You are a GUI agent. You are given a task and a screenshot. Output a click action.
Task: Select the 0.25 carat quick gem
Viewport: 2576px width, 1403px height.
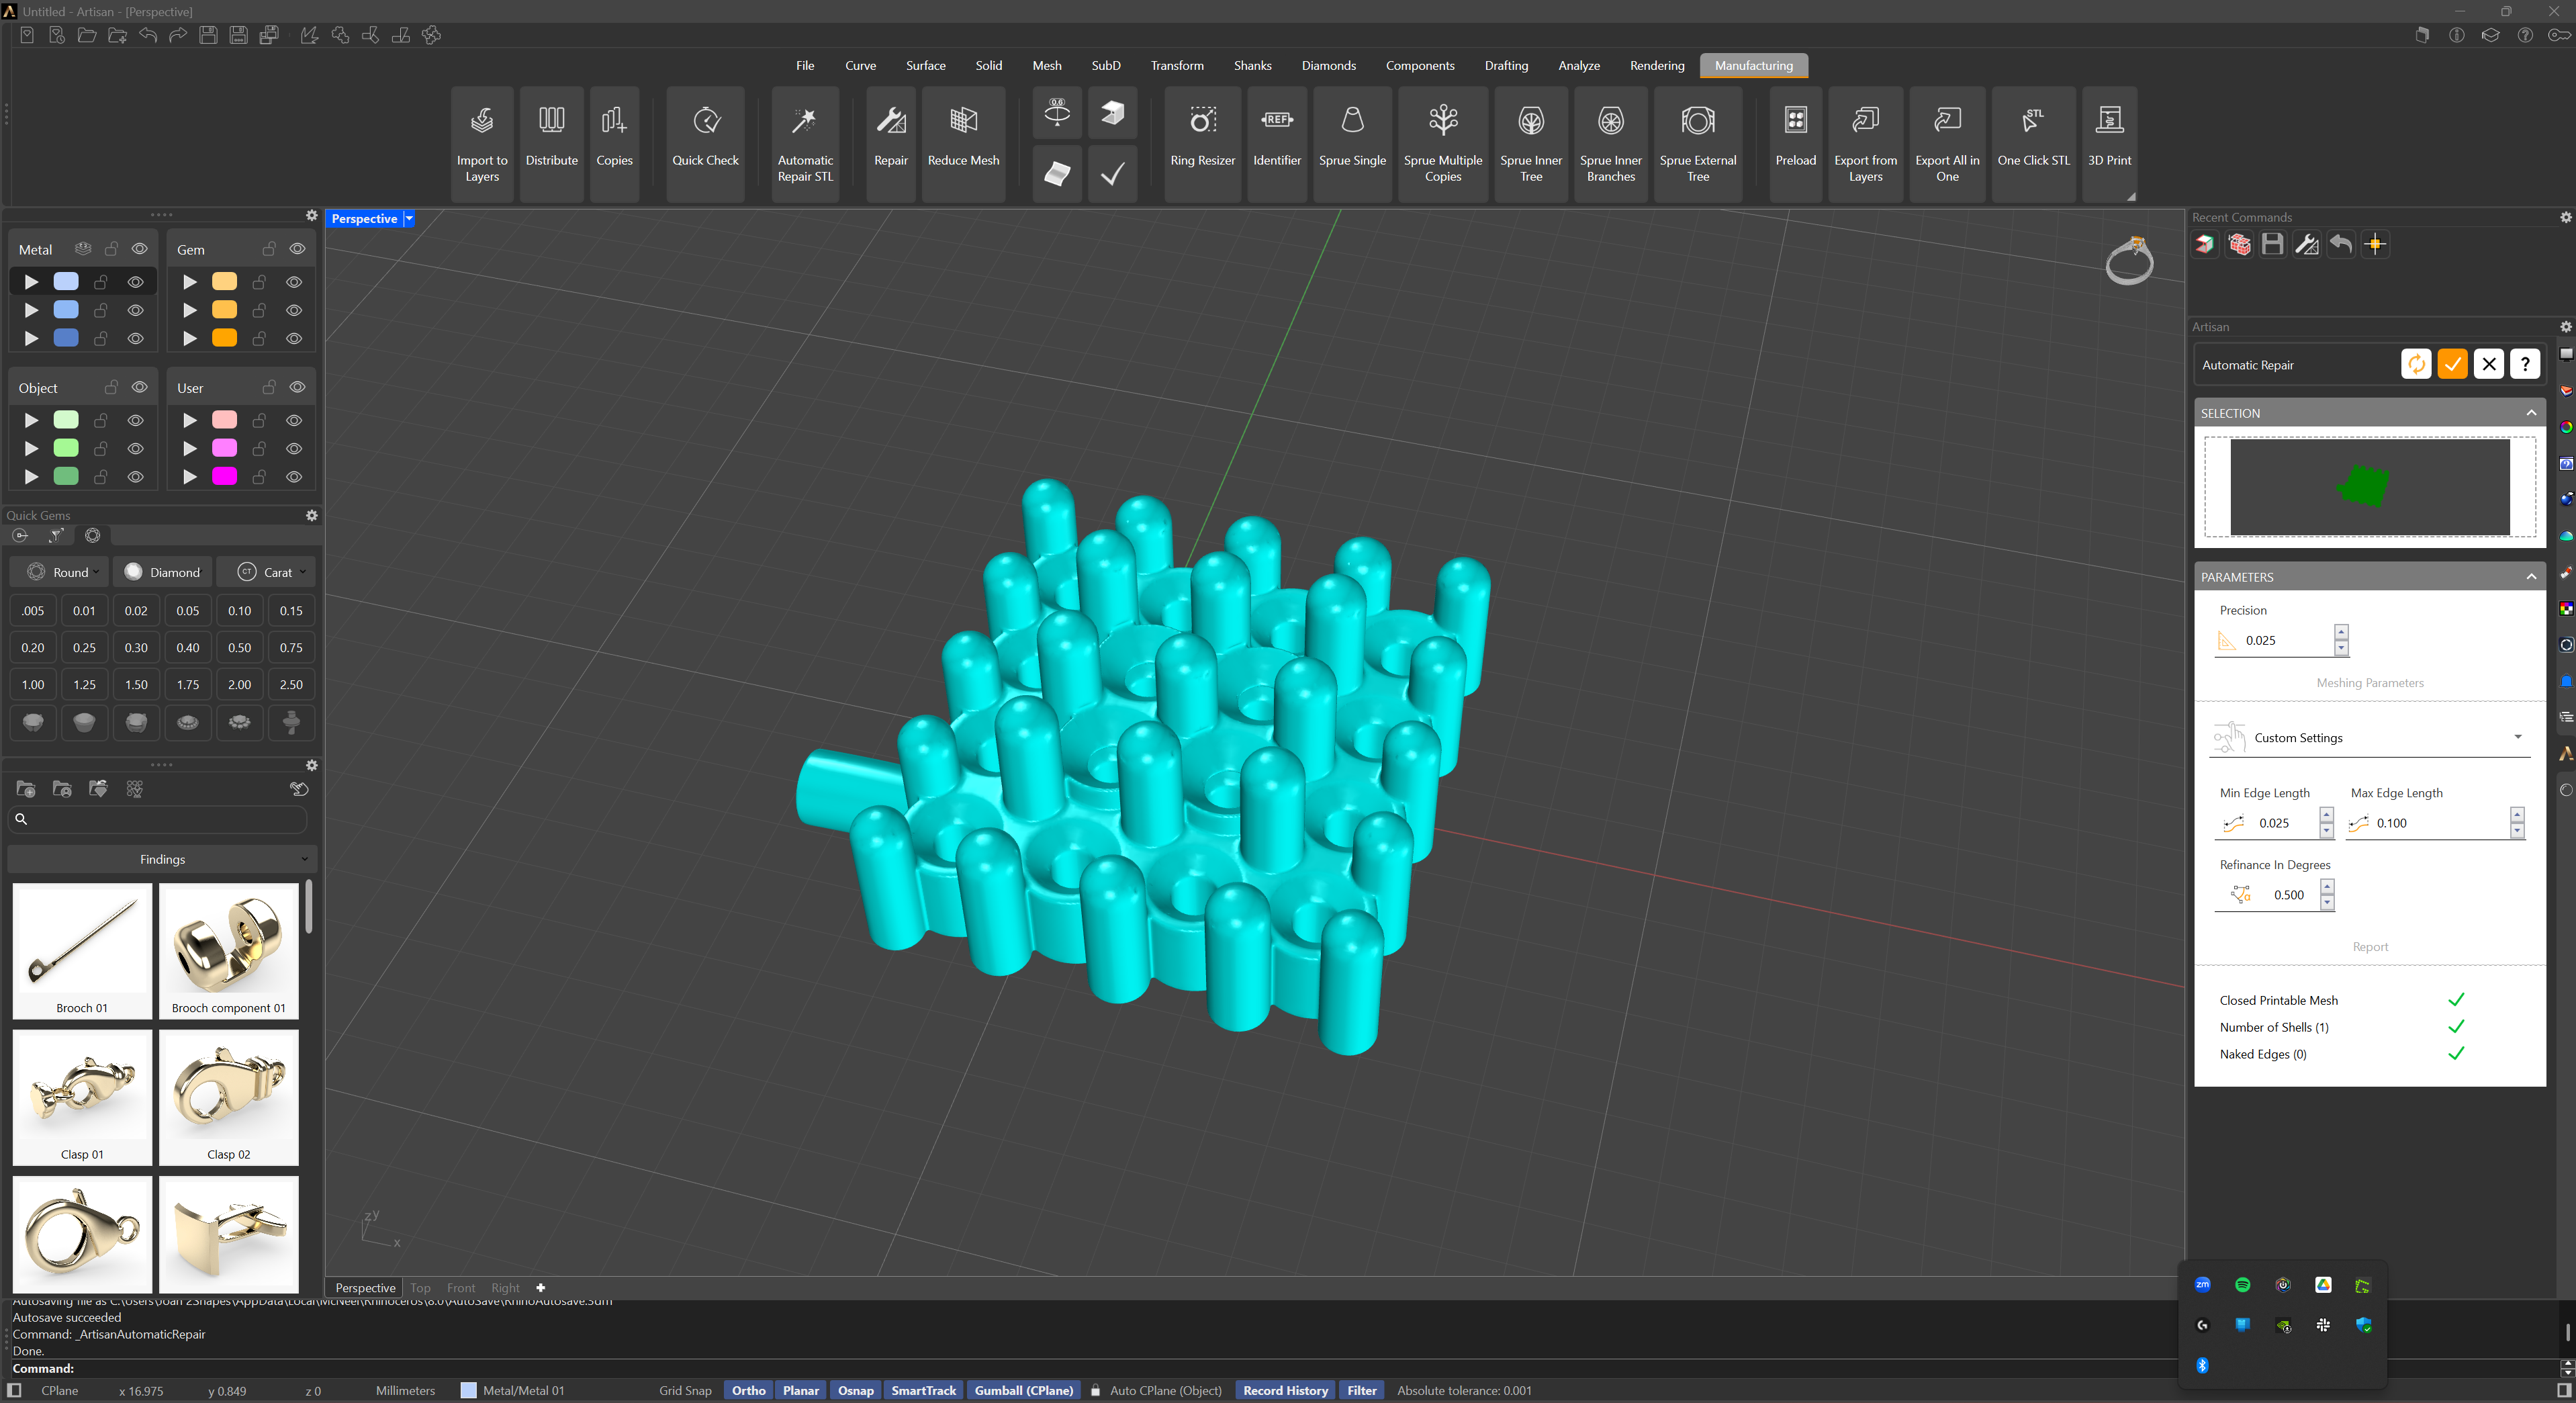coord(84,648)
